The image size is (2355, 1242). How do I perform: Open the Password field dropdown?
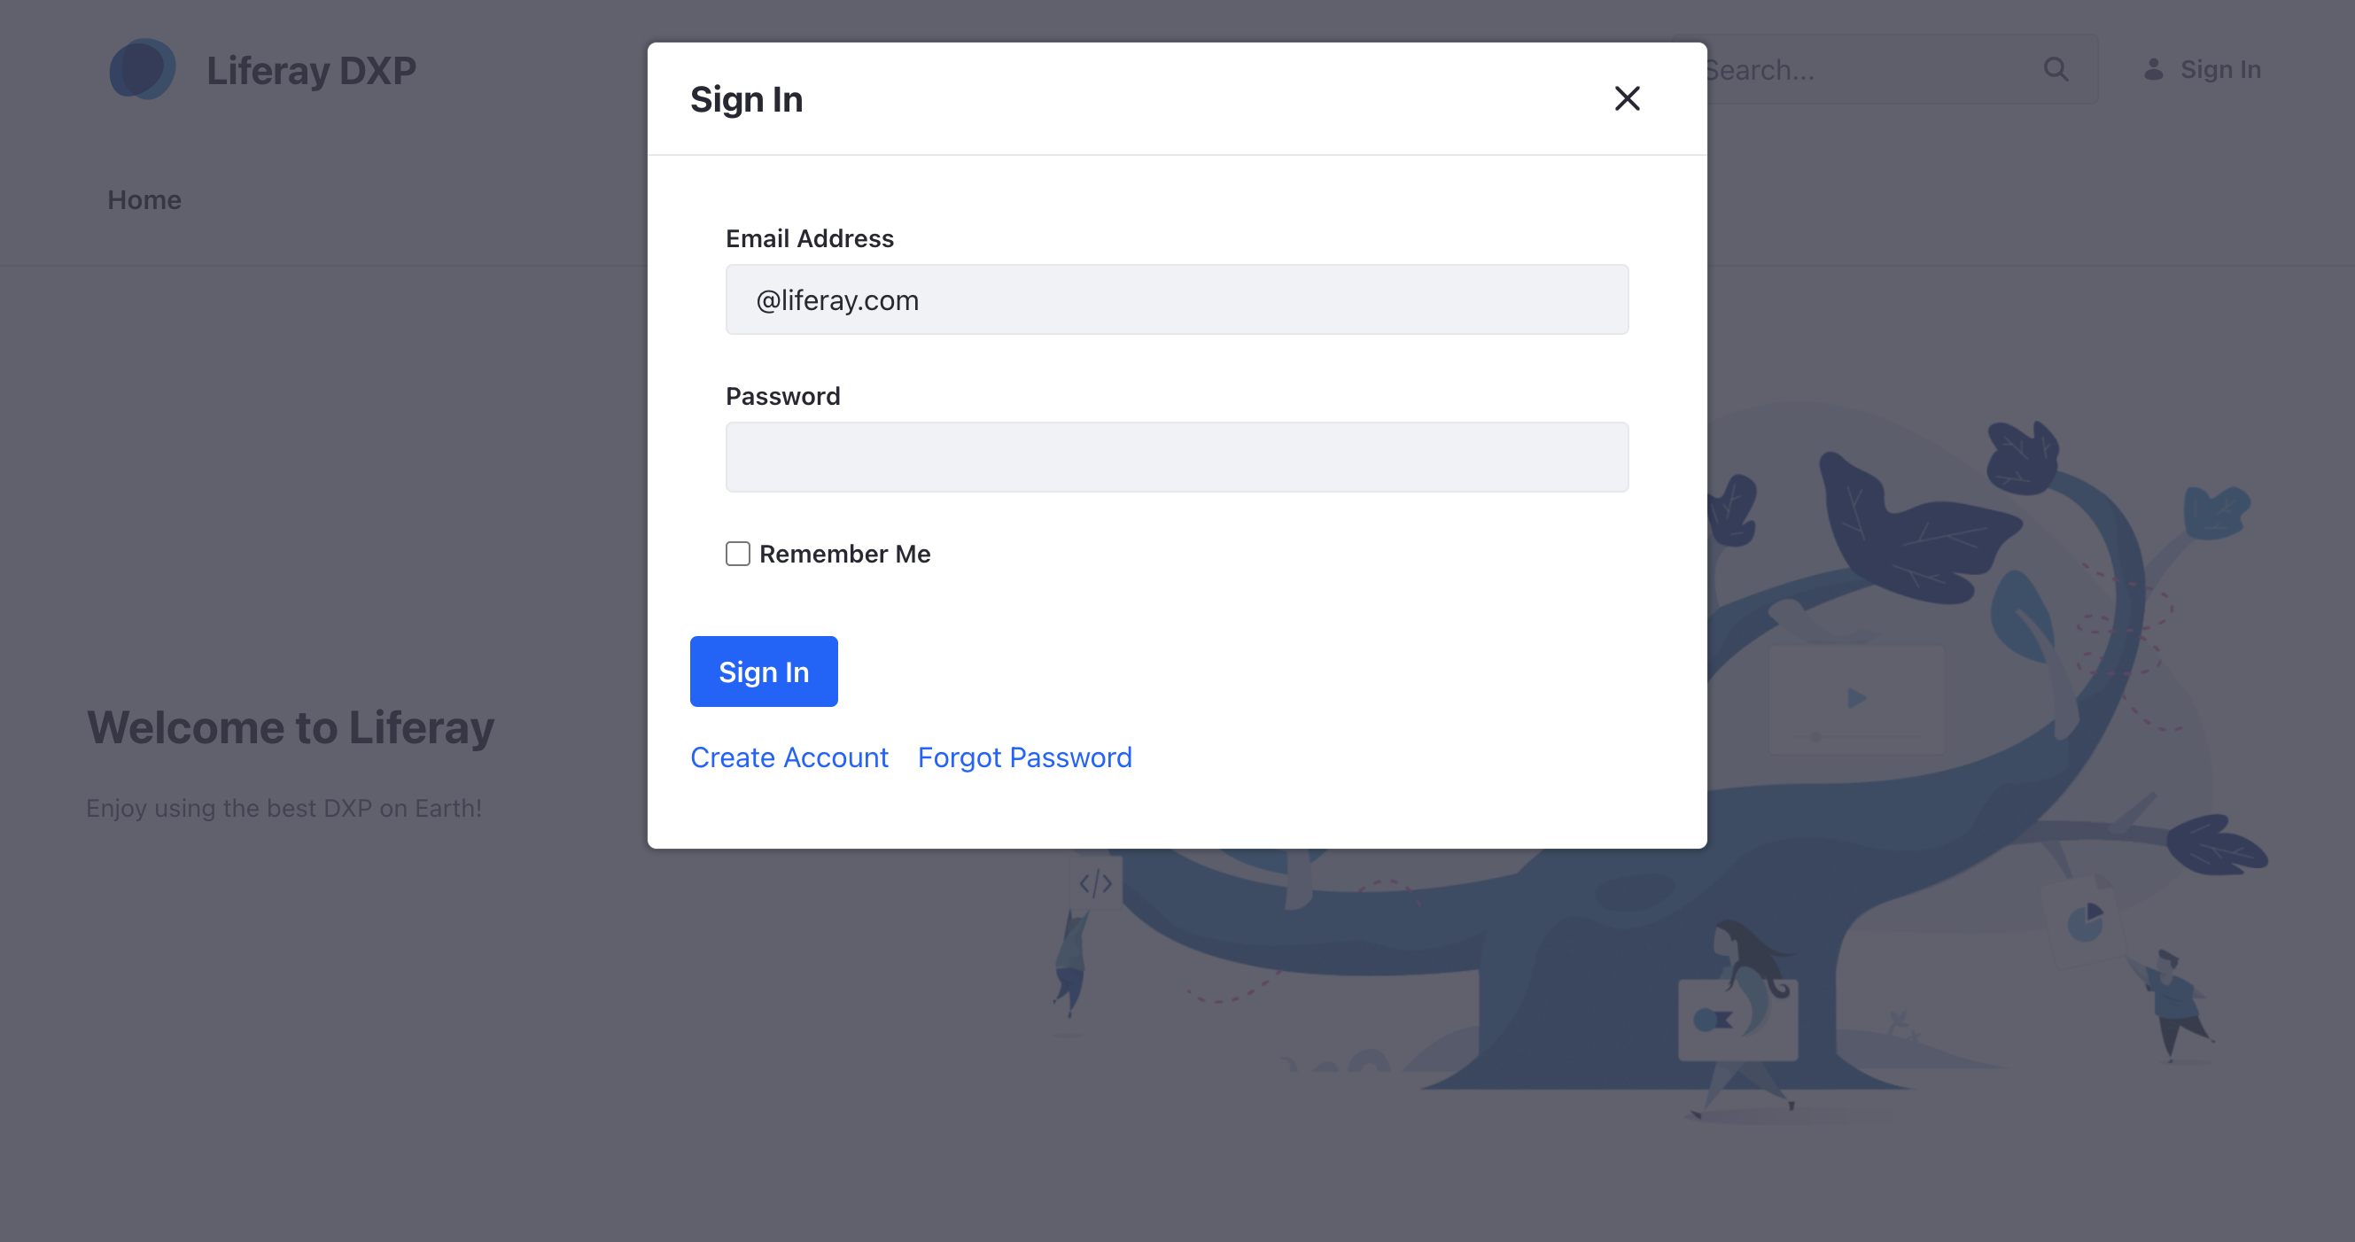coord(1176,456)
